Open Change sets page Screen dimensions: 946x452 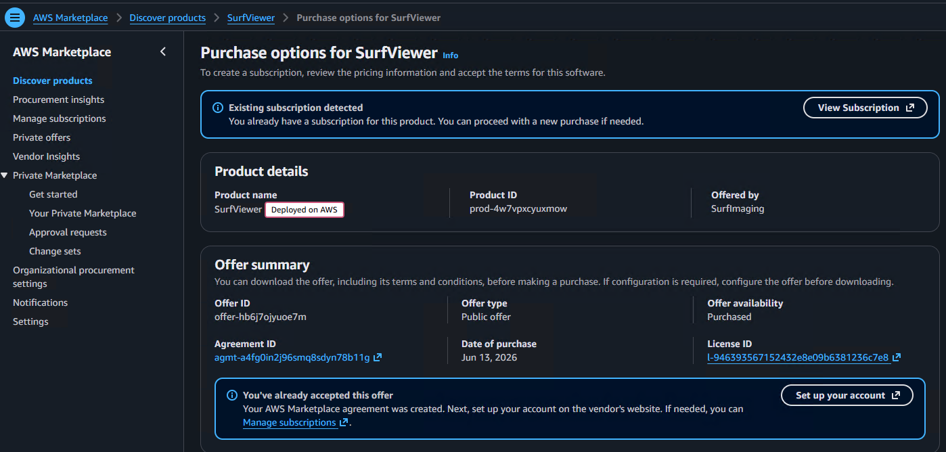pos(55,251)
